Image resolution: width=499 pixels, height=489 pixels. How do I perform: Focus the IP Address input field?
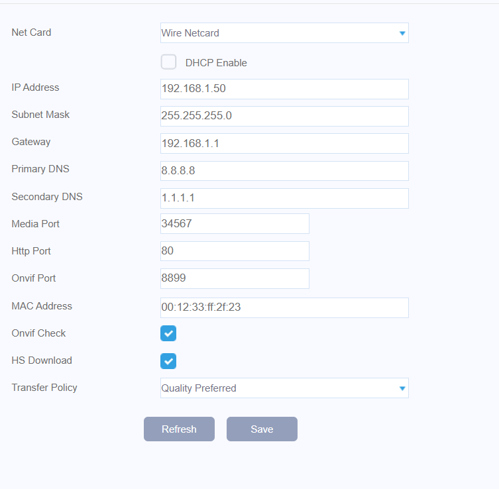[x=284, y=89]
